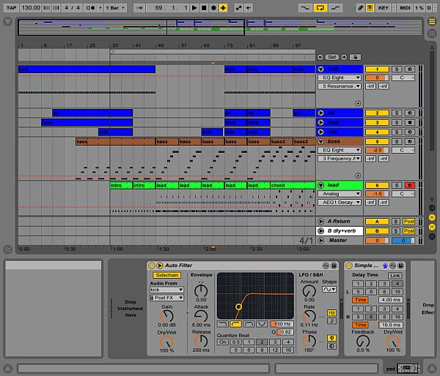Toggle the Loop switch in top bar
The width and height of the screenshot is (440, 376).
(320, 8)
